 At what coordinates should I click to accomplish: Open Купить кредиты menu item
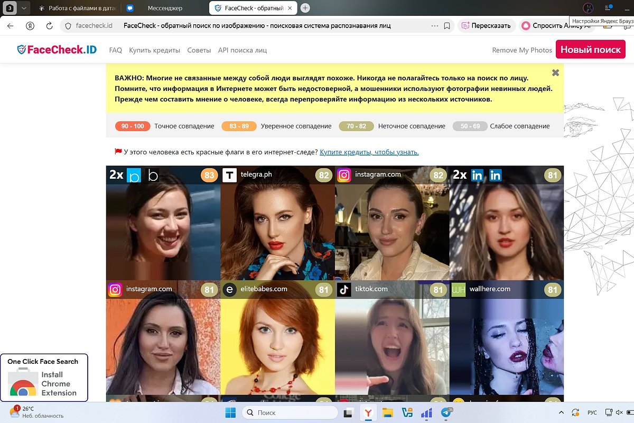[155, 50]
